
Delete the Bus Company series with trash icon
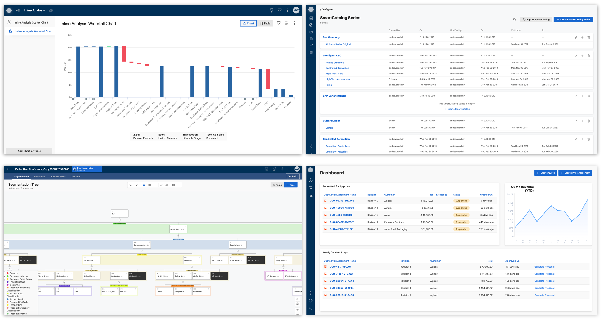point(589,37)
